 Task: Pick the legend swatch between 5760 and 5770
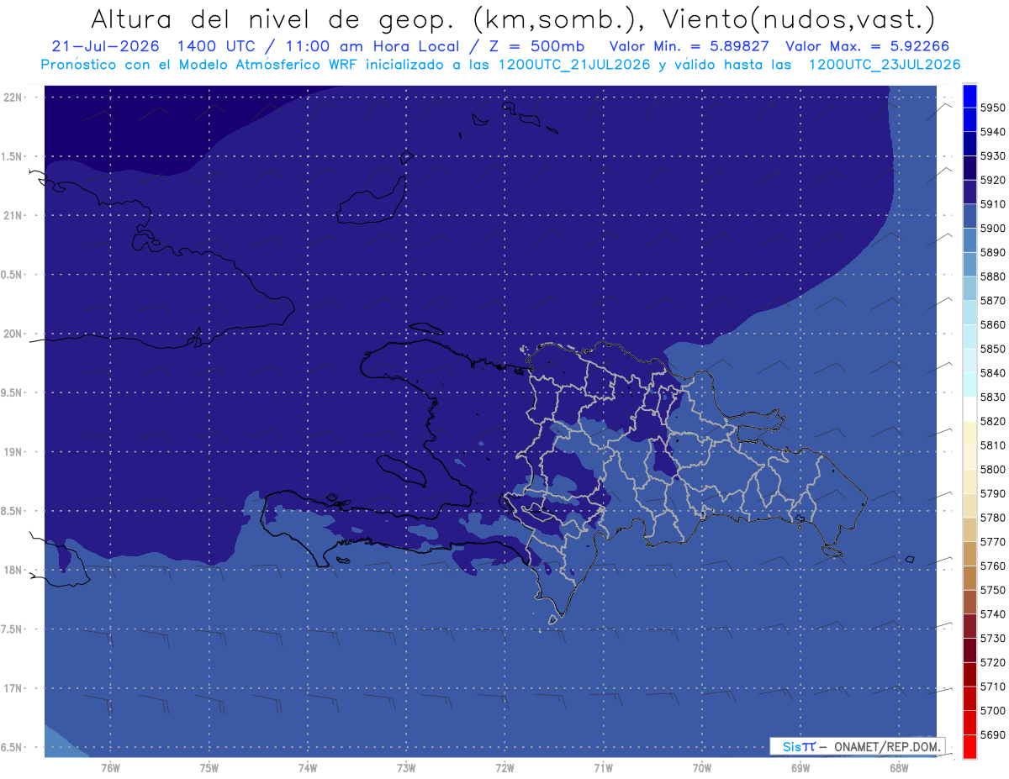pos(969,554)
